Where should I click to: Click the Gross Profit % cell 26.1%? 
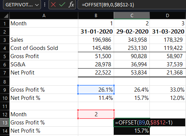pos(96,90)
